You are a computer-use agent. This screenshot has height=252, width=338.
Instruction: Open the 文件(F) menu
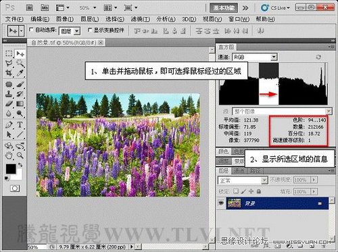tap(14, 20)
